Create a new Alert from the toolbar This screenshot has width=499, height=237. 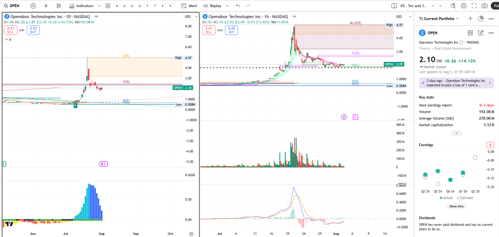pos(189,5)
